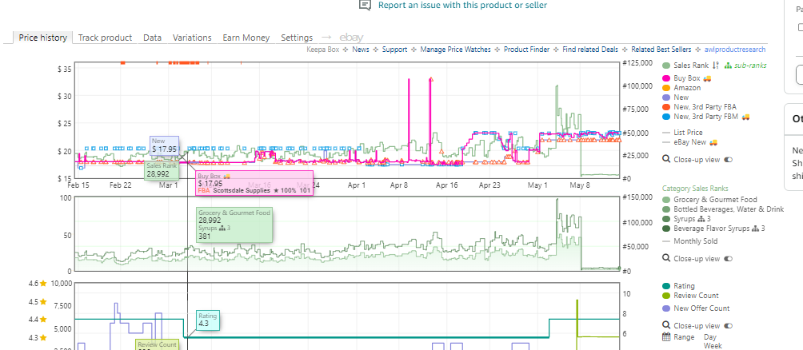This screenshot has width=803, height=350.
Task: Click the hierarchy icon next to Syrups legend
Action: click(x=701, y=219)
